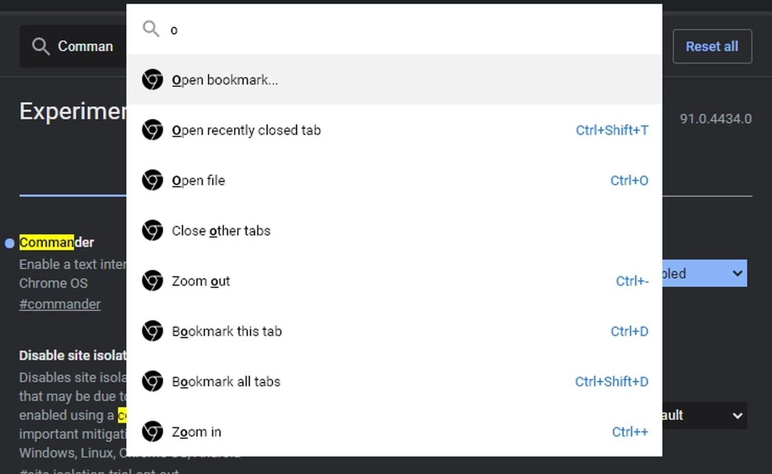Click Chrome icon beside Open recently closed tab
The image size is (772, 474).
click(152, 130)
